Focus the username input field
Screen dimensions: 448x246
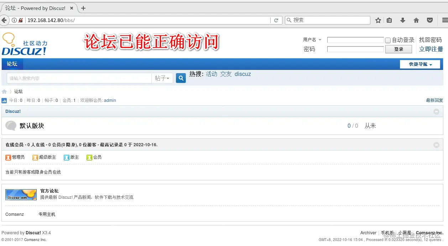tap(355, 40)
